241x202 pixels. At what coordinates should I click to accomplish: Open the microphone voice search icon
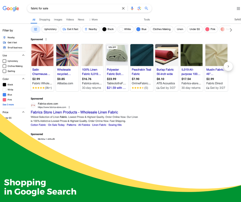point(132,8)
